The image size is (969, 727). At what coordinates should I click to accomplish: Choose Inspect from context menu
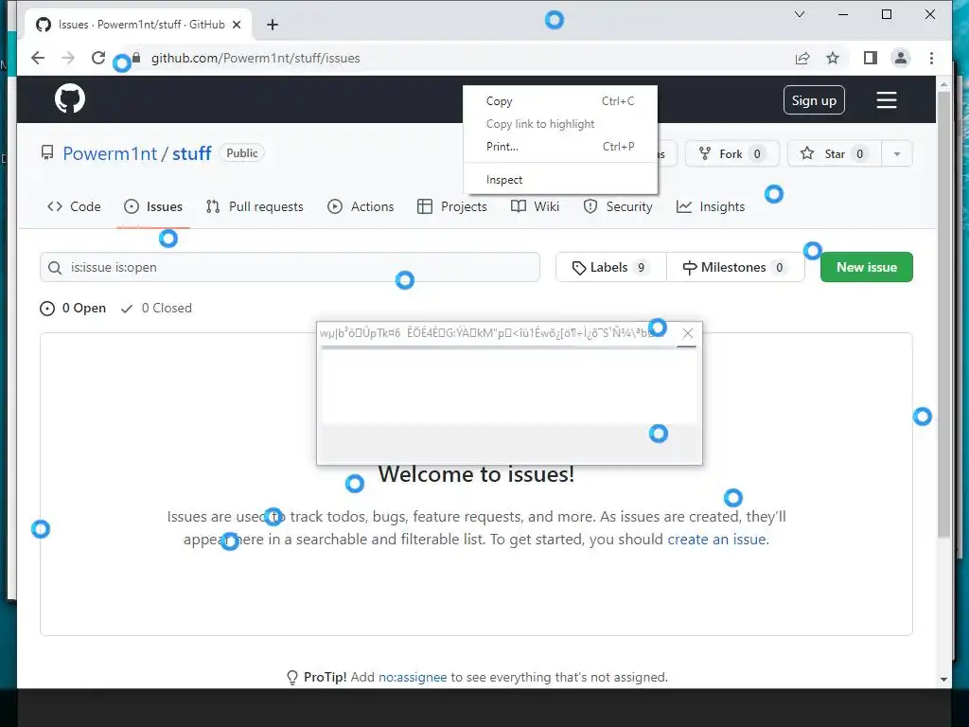pos(560,180)
